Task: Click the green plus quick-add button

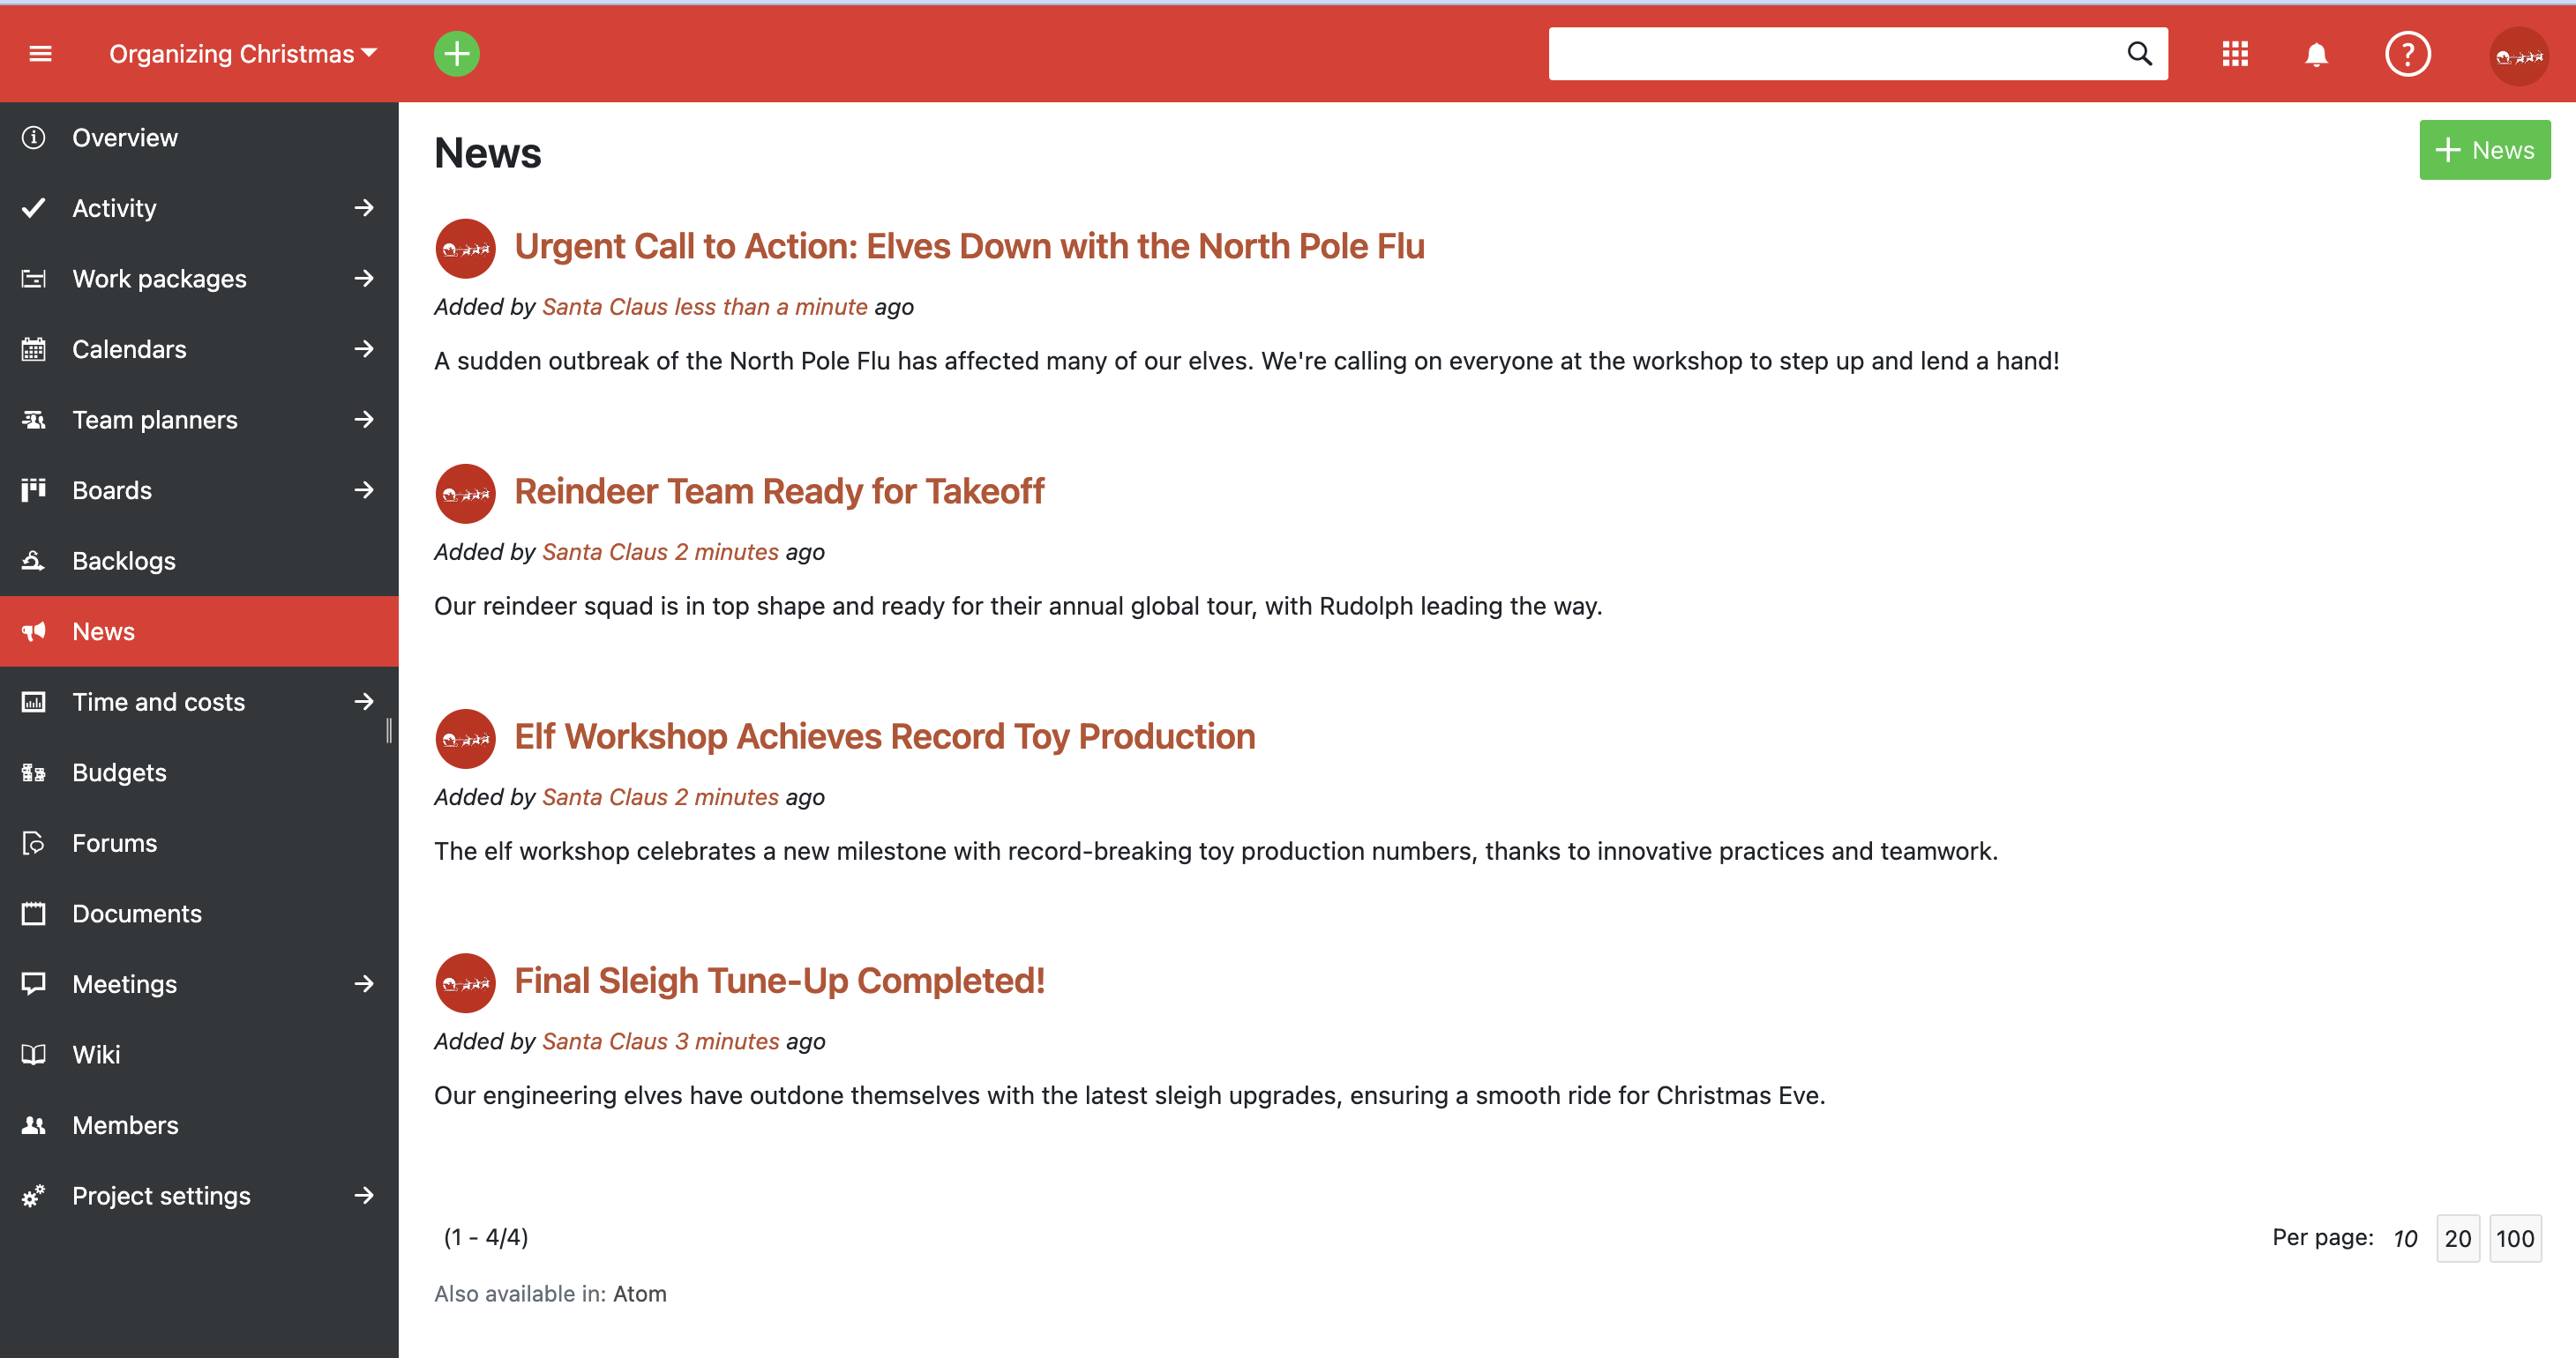Action: [457, 54]
